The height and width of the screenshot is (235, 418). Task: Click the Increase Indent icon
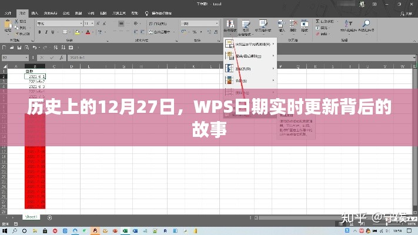142,32
